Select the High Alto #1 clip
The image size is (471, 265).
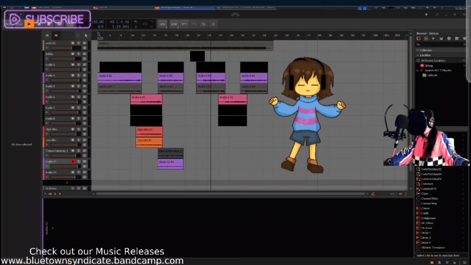(149, 132)
